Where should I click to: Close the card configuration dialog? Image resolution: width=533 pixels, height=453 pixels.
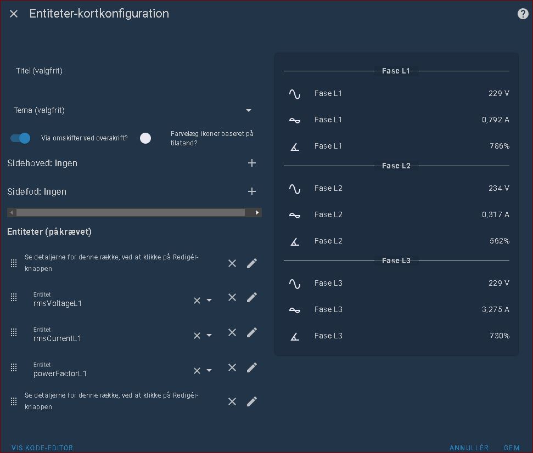coord(14,14)
